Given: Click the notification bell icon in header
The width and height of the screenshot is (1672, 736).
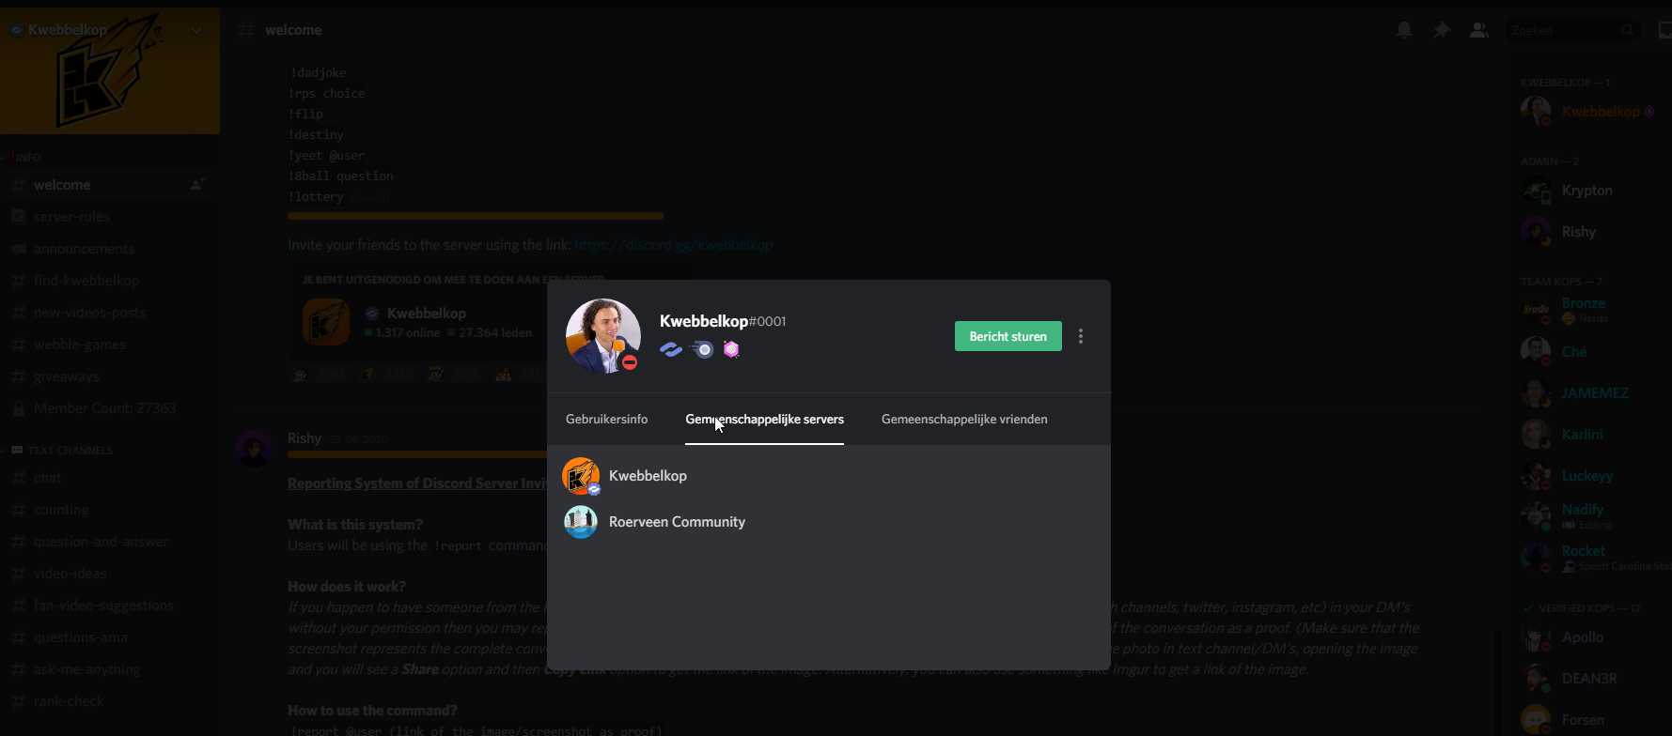Looking at the screenshot, I should [x=1403, y=30].
